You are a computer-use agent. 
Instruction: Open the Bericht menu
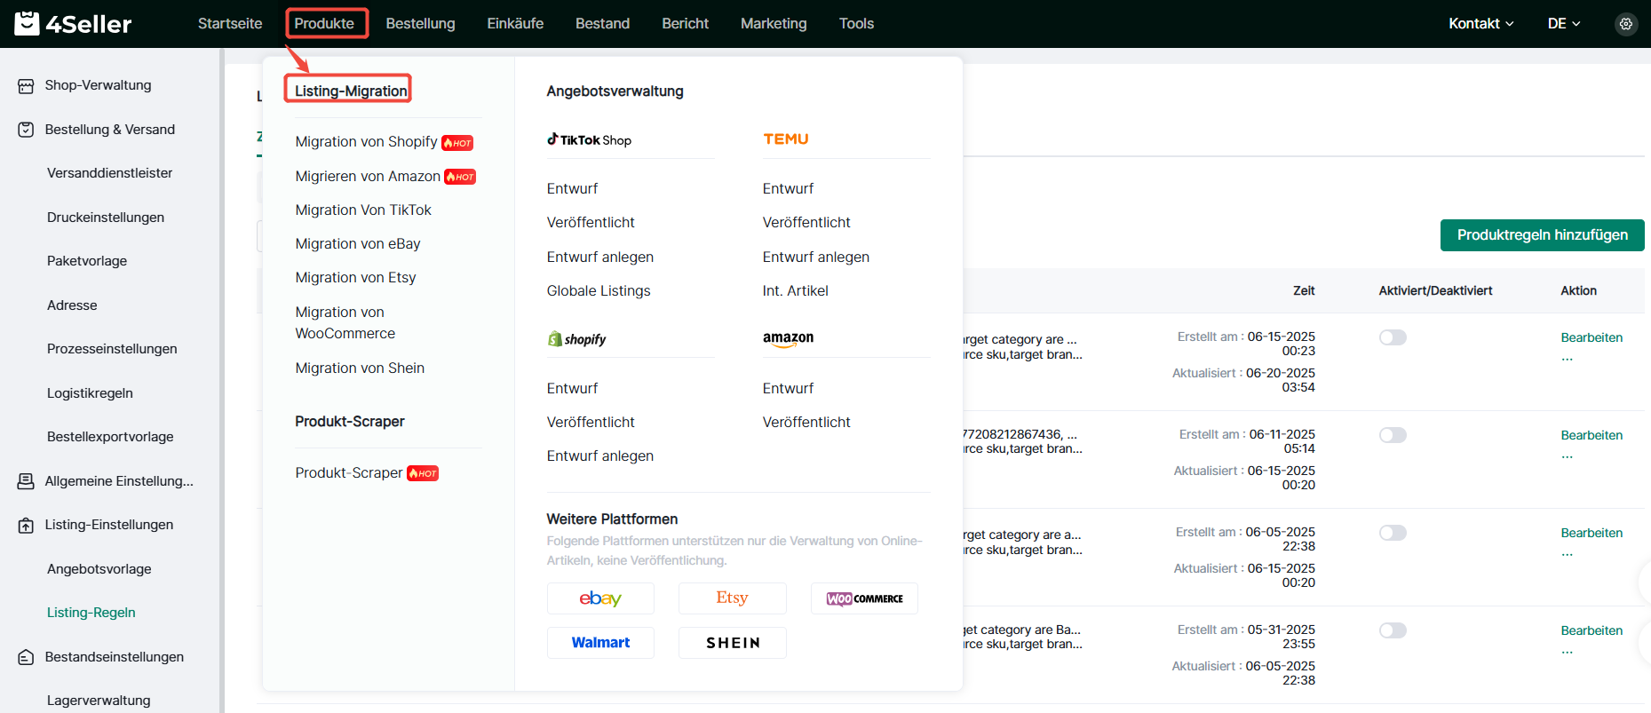click(685, 24)
